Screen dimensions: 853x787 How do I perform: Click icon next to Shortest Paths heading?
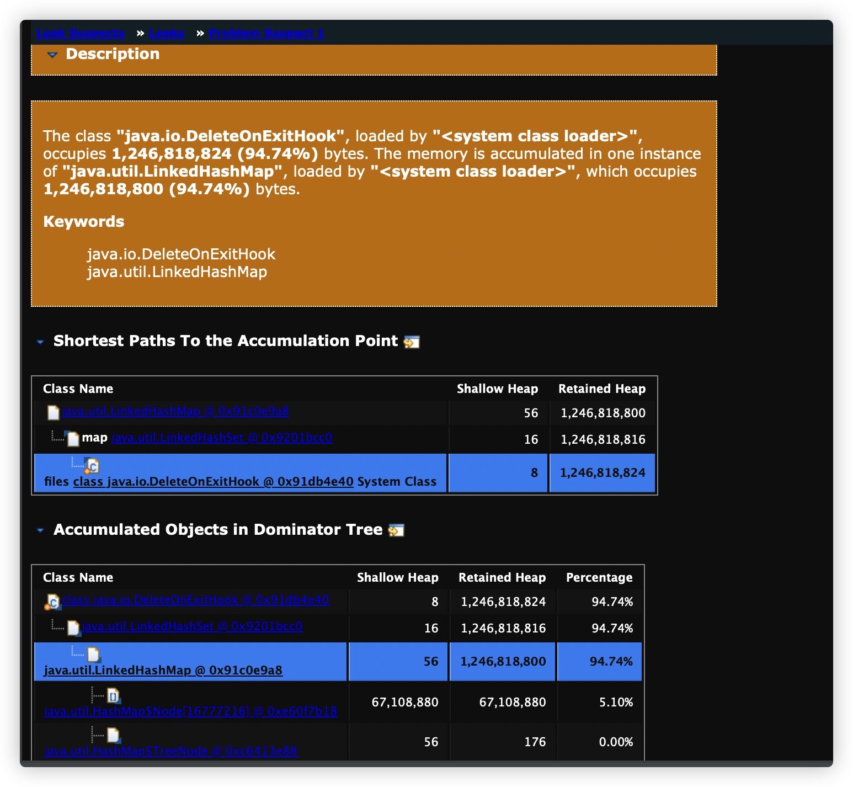click(412, 342)
